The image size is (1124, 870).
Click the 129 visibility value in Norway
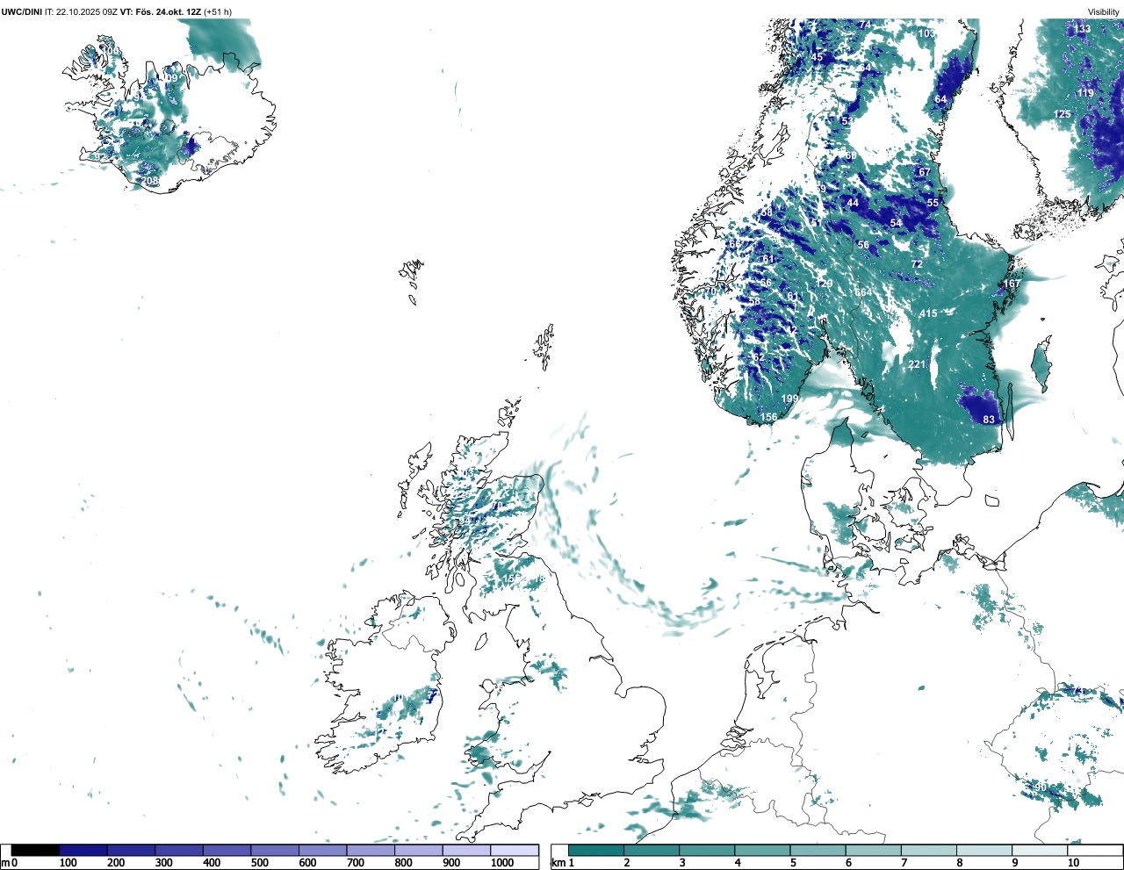[x=824, y=284]
